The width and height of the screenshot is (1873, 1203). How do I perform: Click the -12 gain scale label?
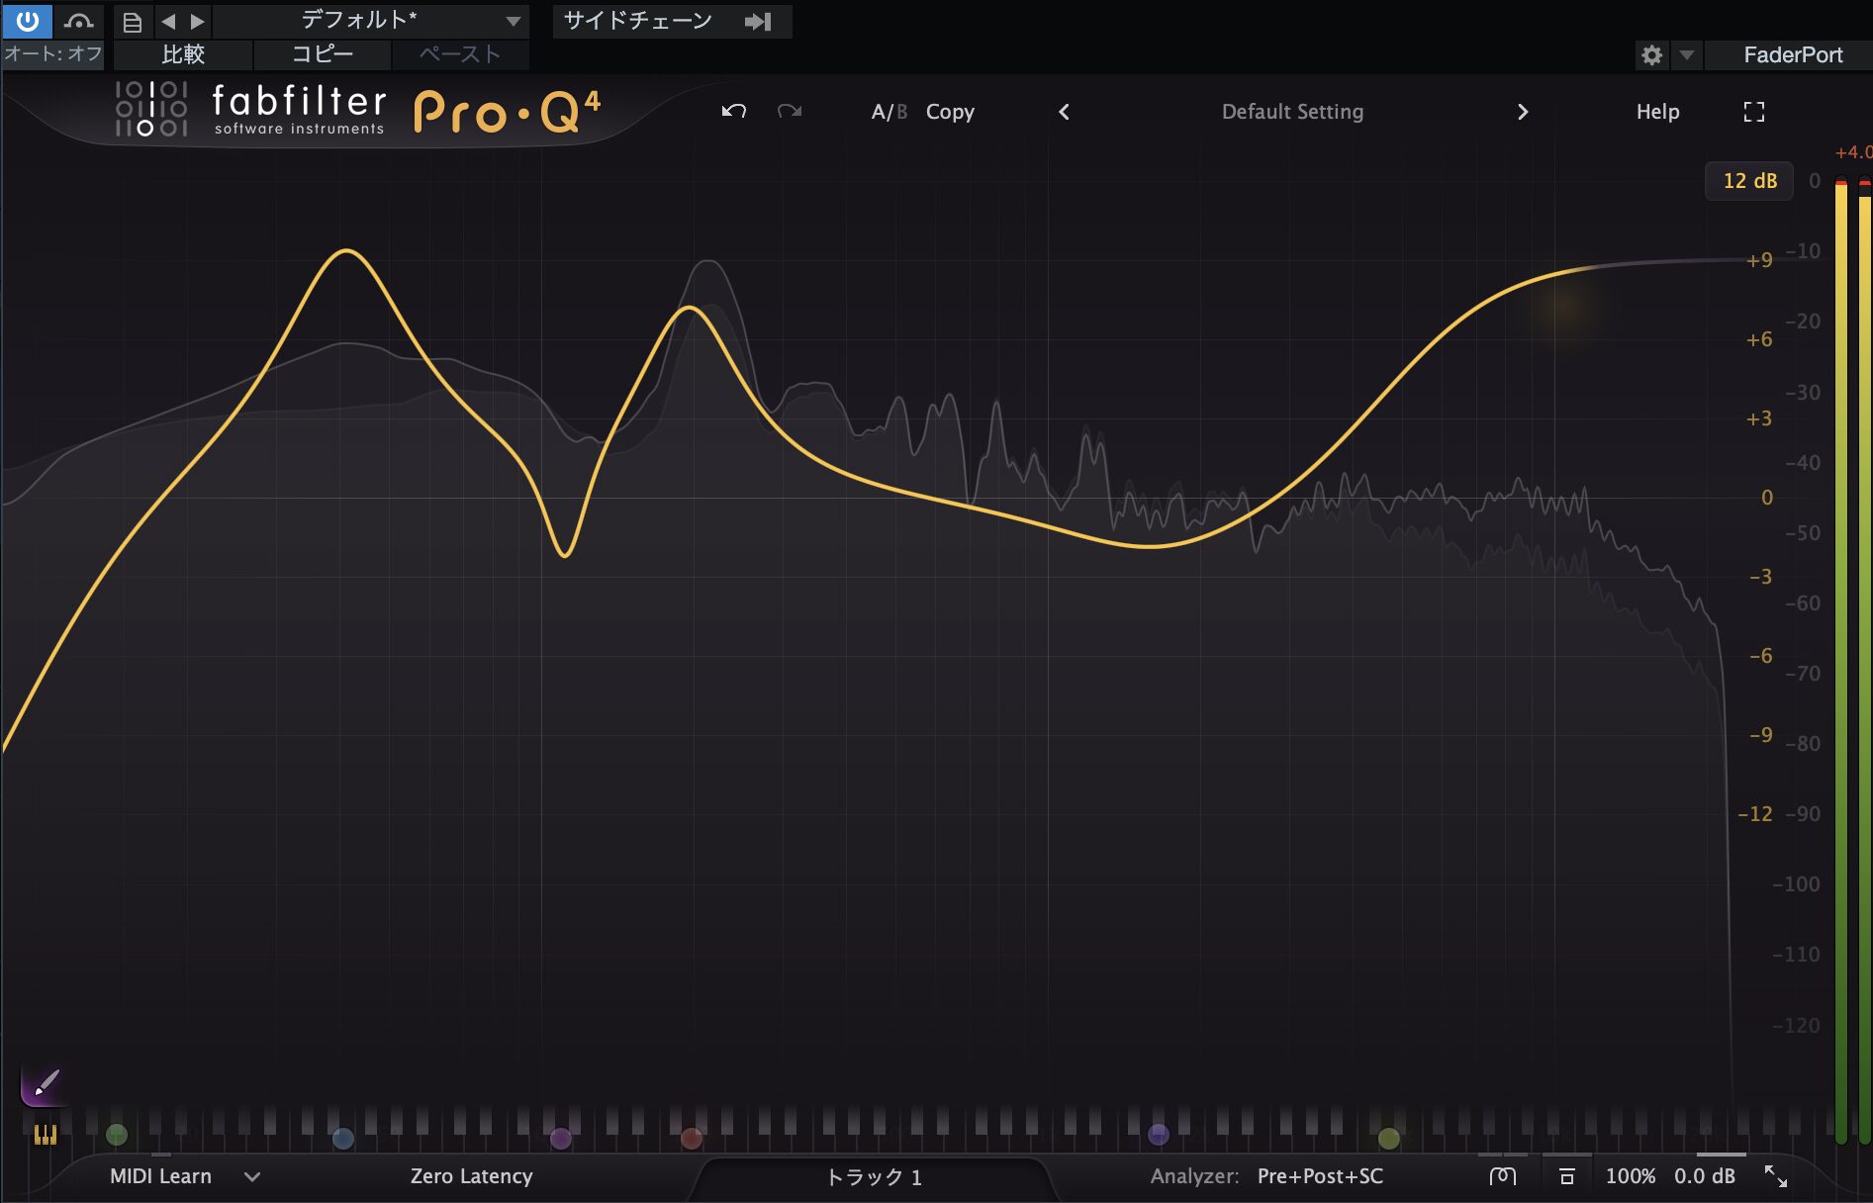(1754, 814)
